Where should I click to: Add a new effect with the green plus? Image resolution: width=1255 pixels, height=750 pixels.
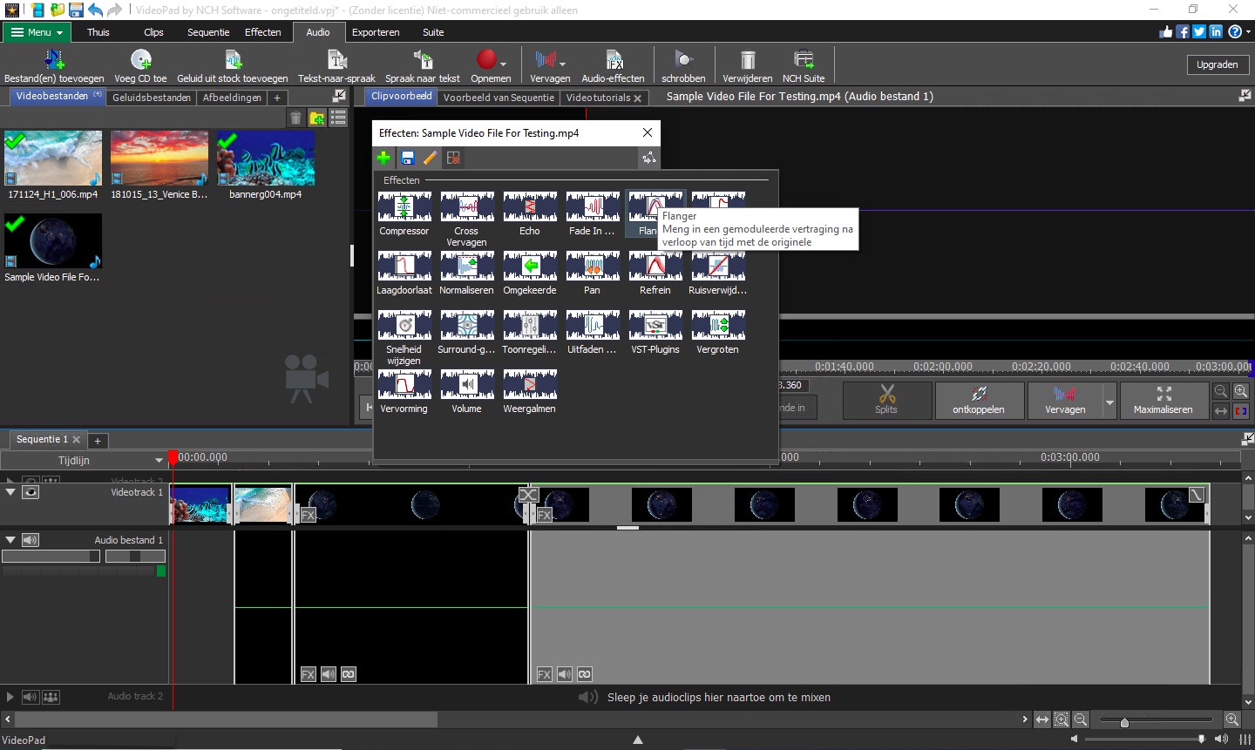point(383,158)
